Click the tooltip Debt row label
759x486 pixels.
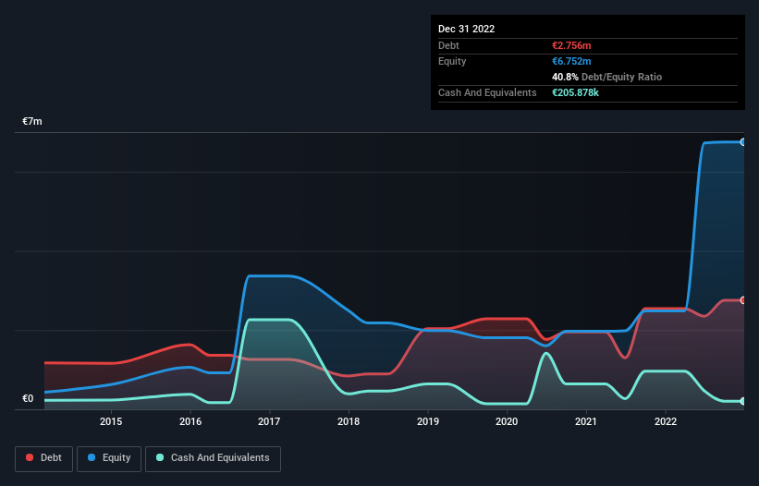click(x=448, y=45)
